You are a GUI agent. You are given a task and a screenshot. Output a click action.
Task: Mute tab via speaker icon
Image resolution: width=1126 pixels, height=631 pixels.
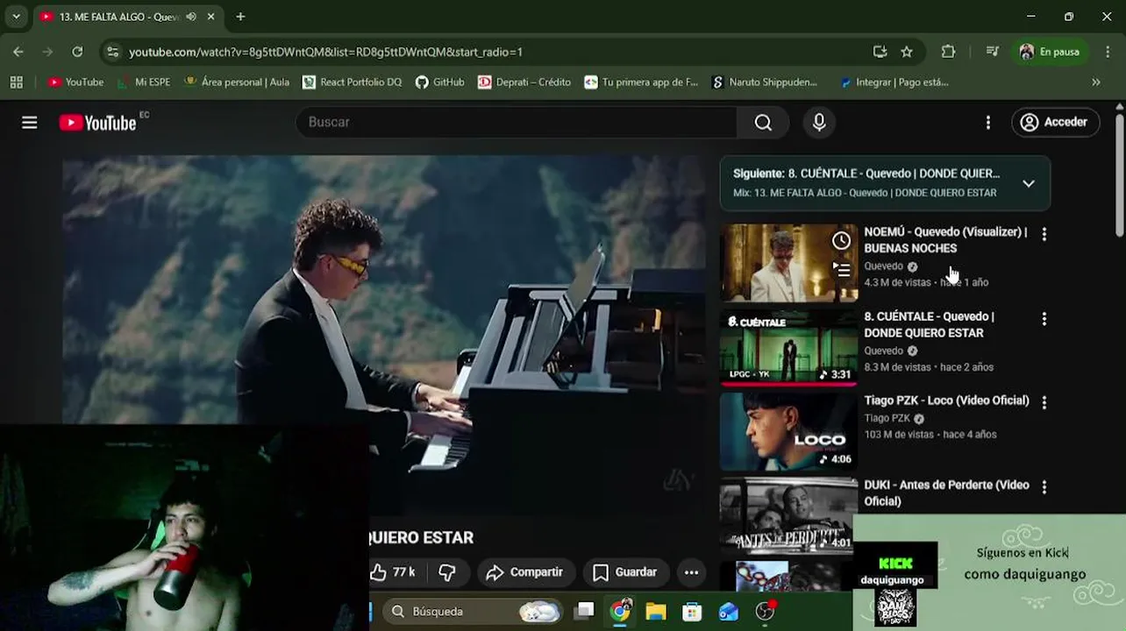(191, 17)
